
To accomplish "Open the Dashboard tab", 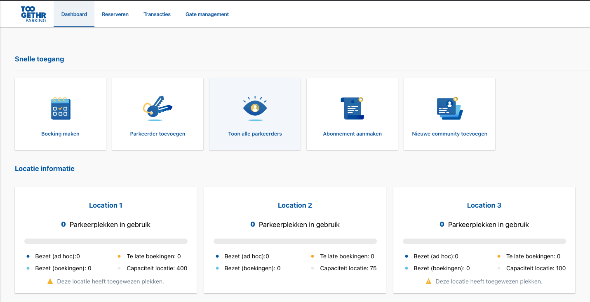I will (74, 14).
